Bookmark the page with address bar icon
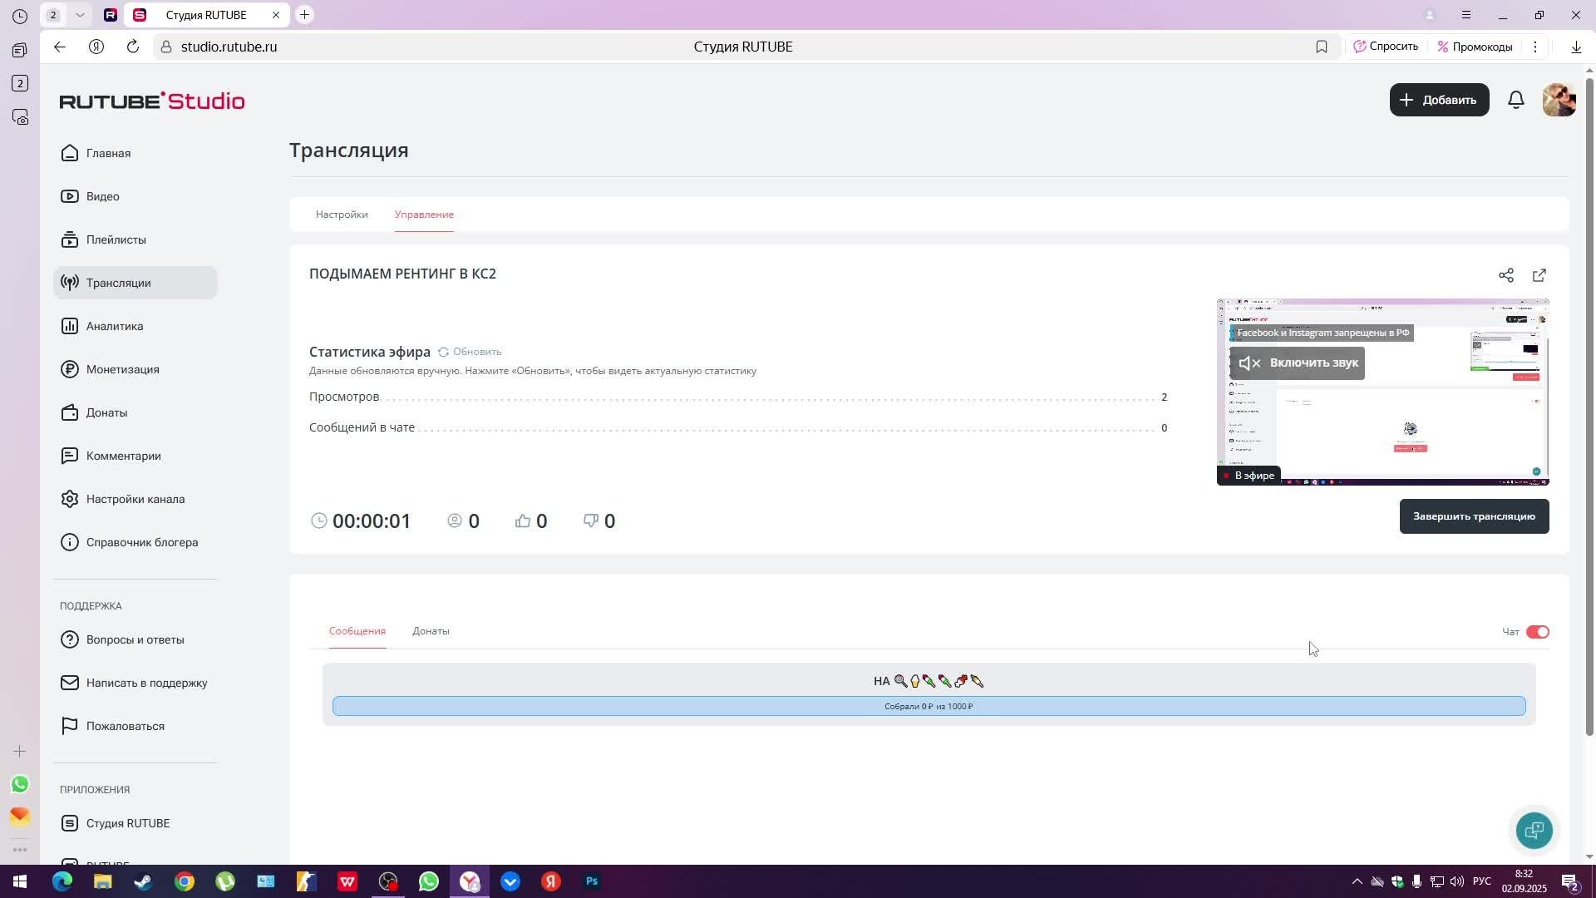1596x898 pixels. [1321, 47]
